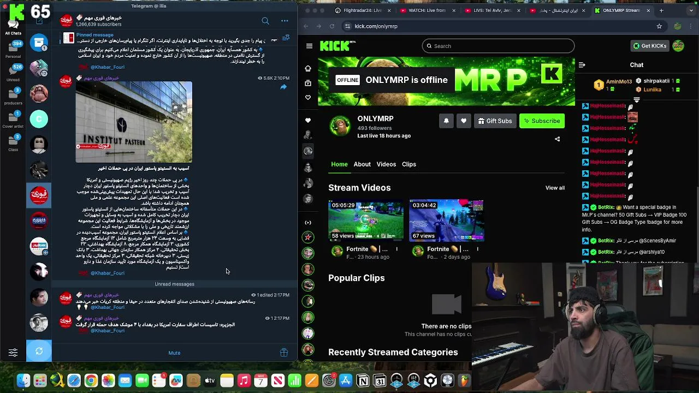This screenshot has height=393, width=699.
Task: Open the Institut Pasteur photo in Telegram
Action: click(x=134, y=122)
